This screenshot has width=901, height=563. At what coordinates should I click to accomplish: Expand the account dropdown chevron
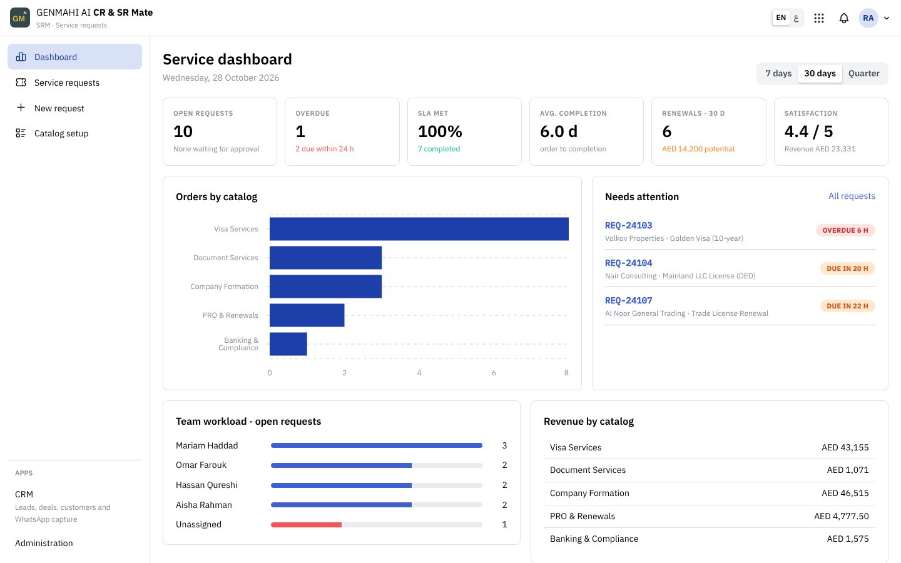pyautogui.click(x=887, y=18)
